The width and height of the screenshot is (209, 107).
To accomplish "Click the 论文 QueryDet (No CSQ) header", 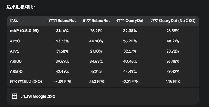I will click(x=173, y=21).
